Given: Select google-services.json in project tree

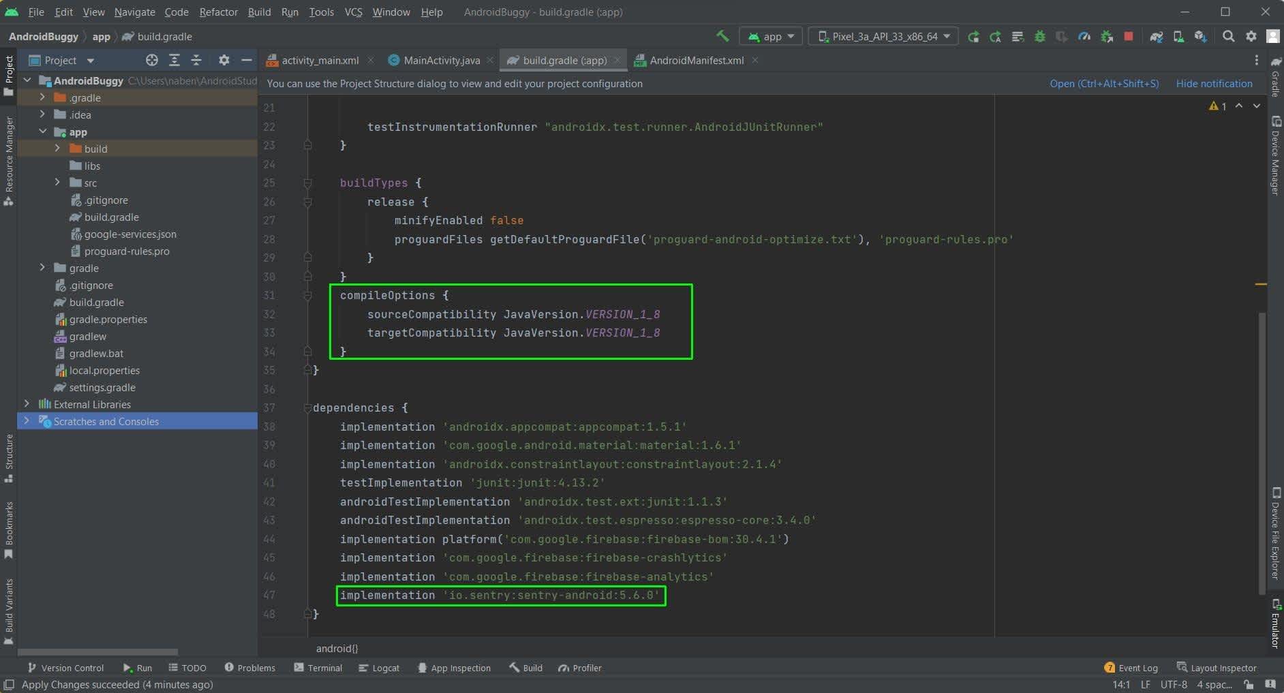Looking at the screenshot, I should [x=129, y=234].
